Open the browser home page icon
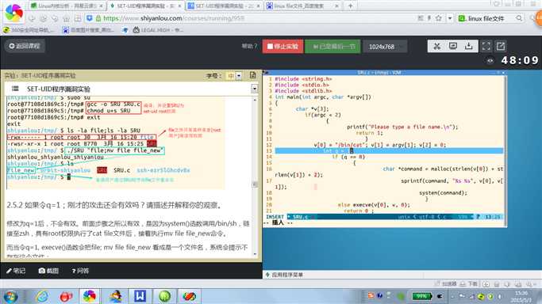Viewport: 542px width, 304px height. [67, 18]
